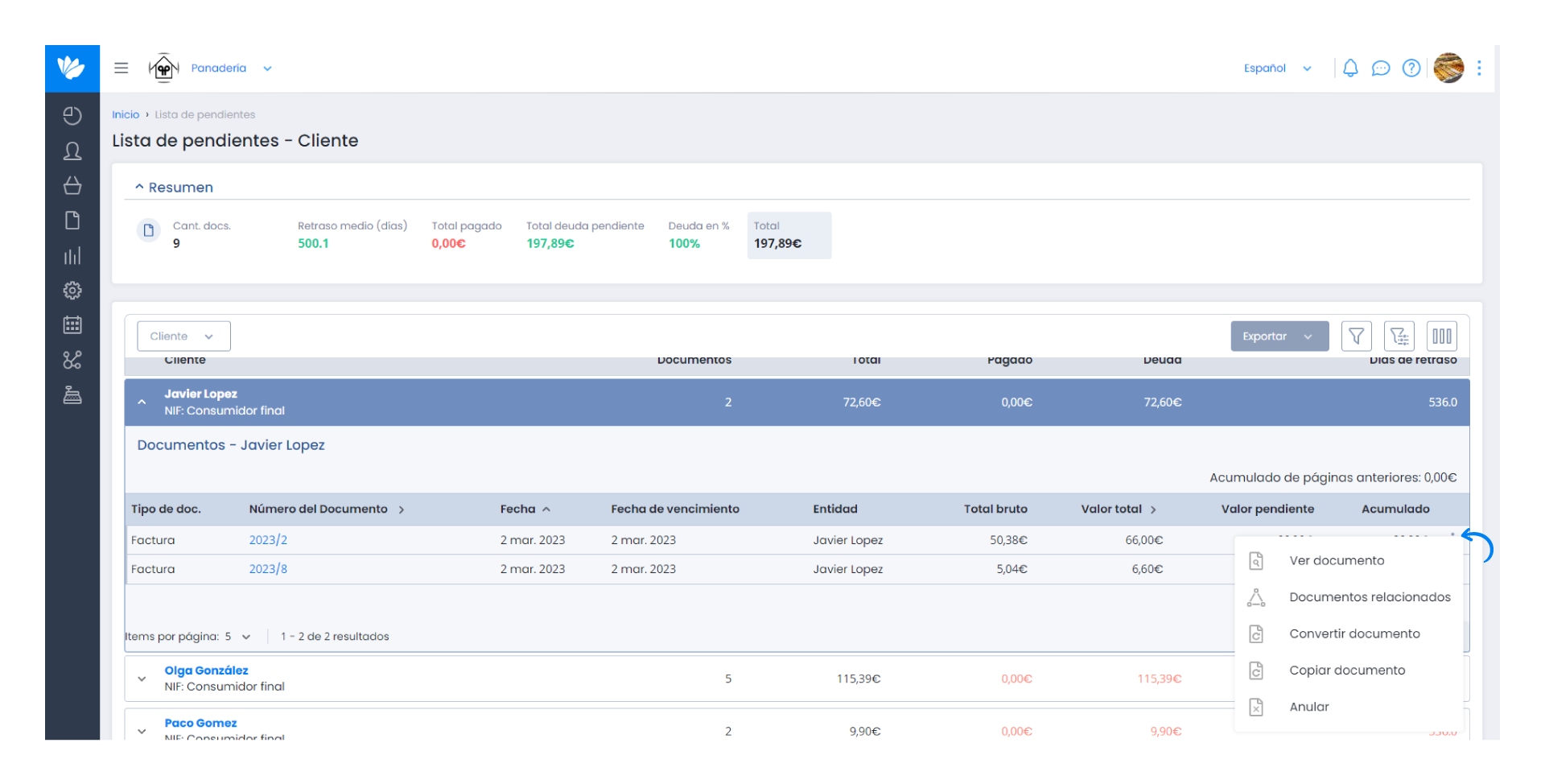Choose Copiar documento in menu

(1349, 671)
